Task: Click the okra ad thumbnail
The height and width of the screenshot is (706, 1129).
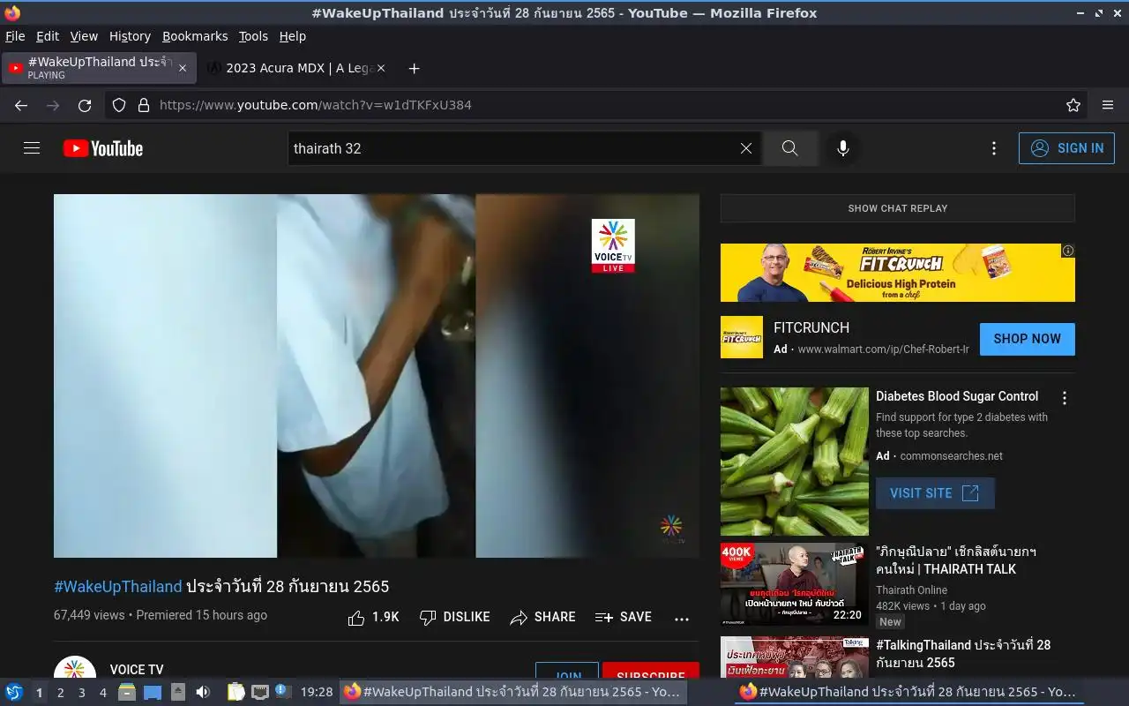Action: point(795,462)
